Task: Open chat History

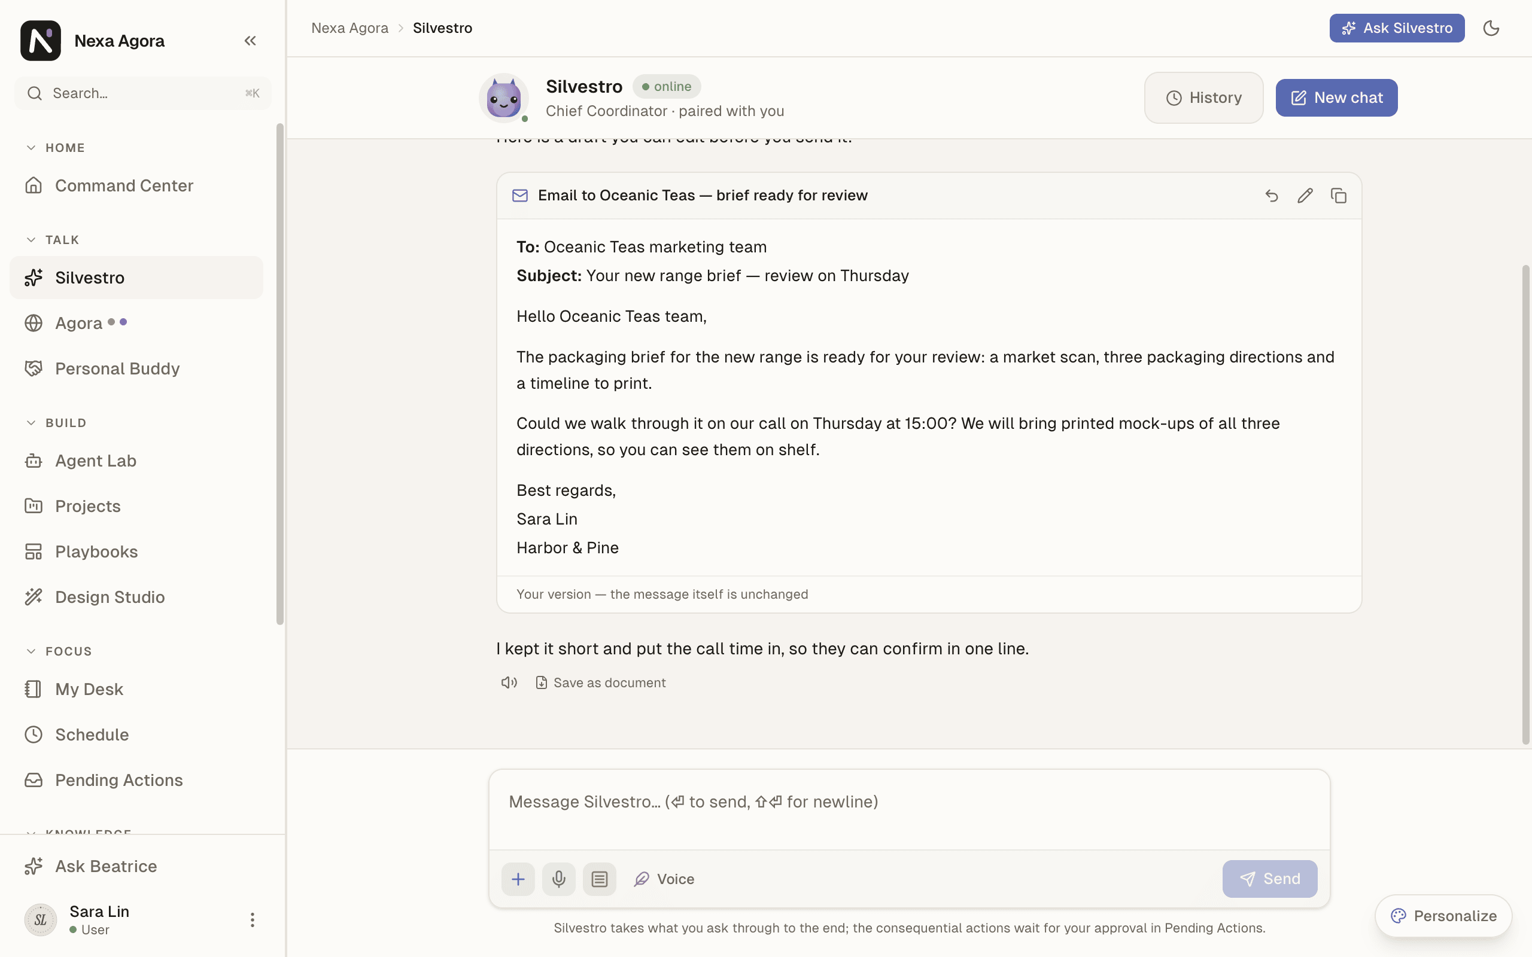Action: [1203, 97]
